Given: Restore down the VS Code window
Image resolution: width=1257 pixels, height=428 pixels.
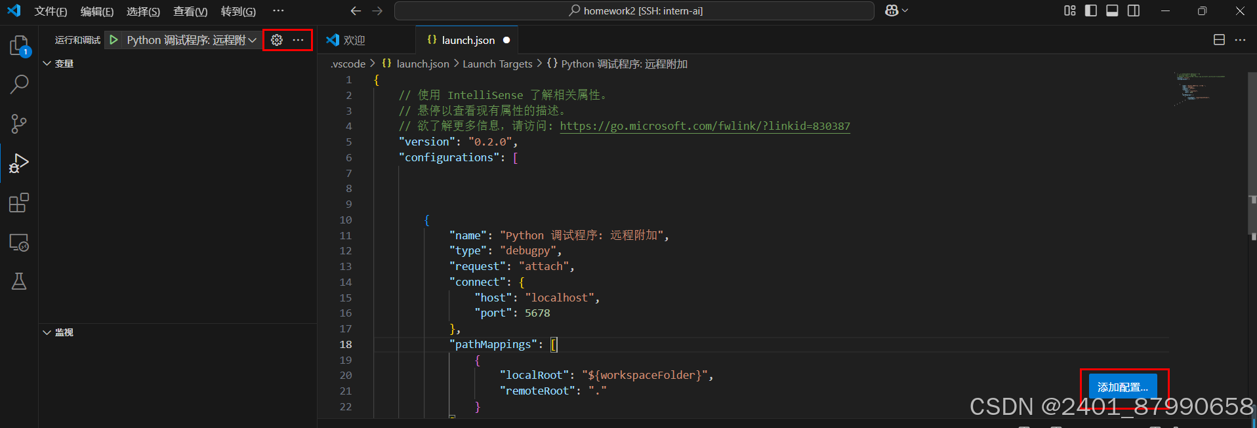Looking at the screenshot, I should point(1202,10).
